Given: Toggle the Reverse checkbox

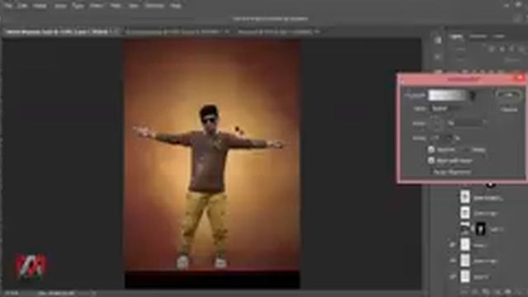Looking at the screenshot, I should (x=431, y=149).
